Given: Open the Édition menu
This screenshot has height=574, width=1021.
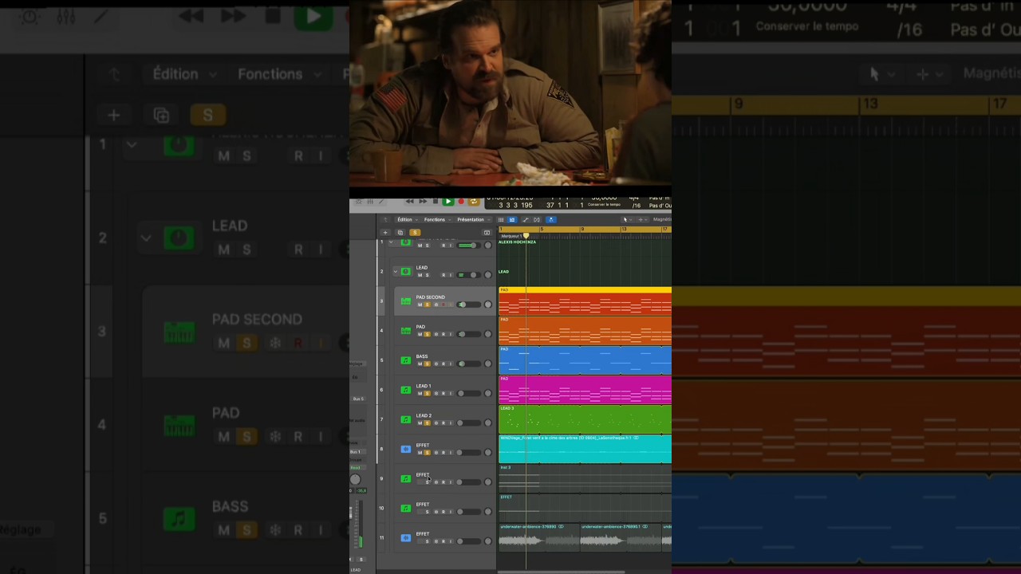Looking at the screenshot, I should [x=407, y=219].
